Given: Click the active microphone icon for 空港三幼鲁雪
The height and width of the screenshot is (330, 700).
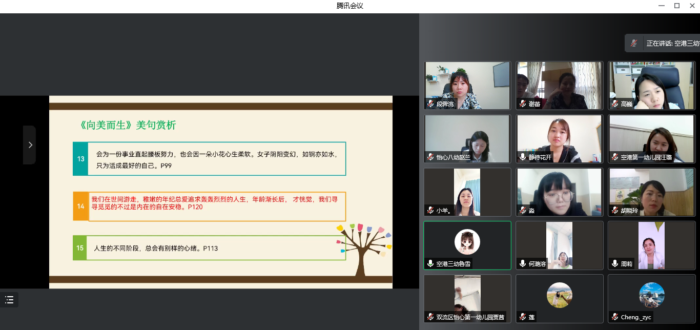Looking at the screenshot, I should [x=430, y=264].
